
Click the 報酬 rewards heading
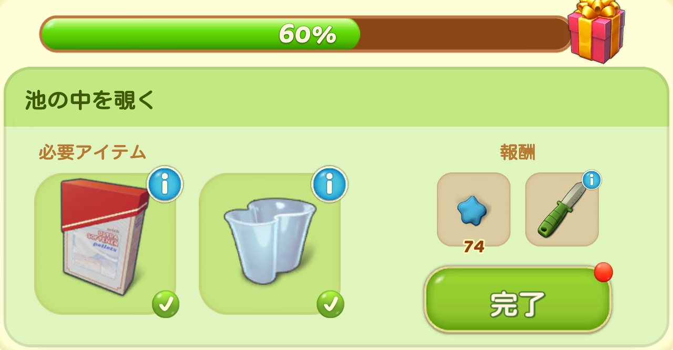[518, 152]
